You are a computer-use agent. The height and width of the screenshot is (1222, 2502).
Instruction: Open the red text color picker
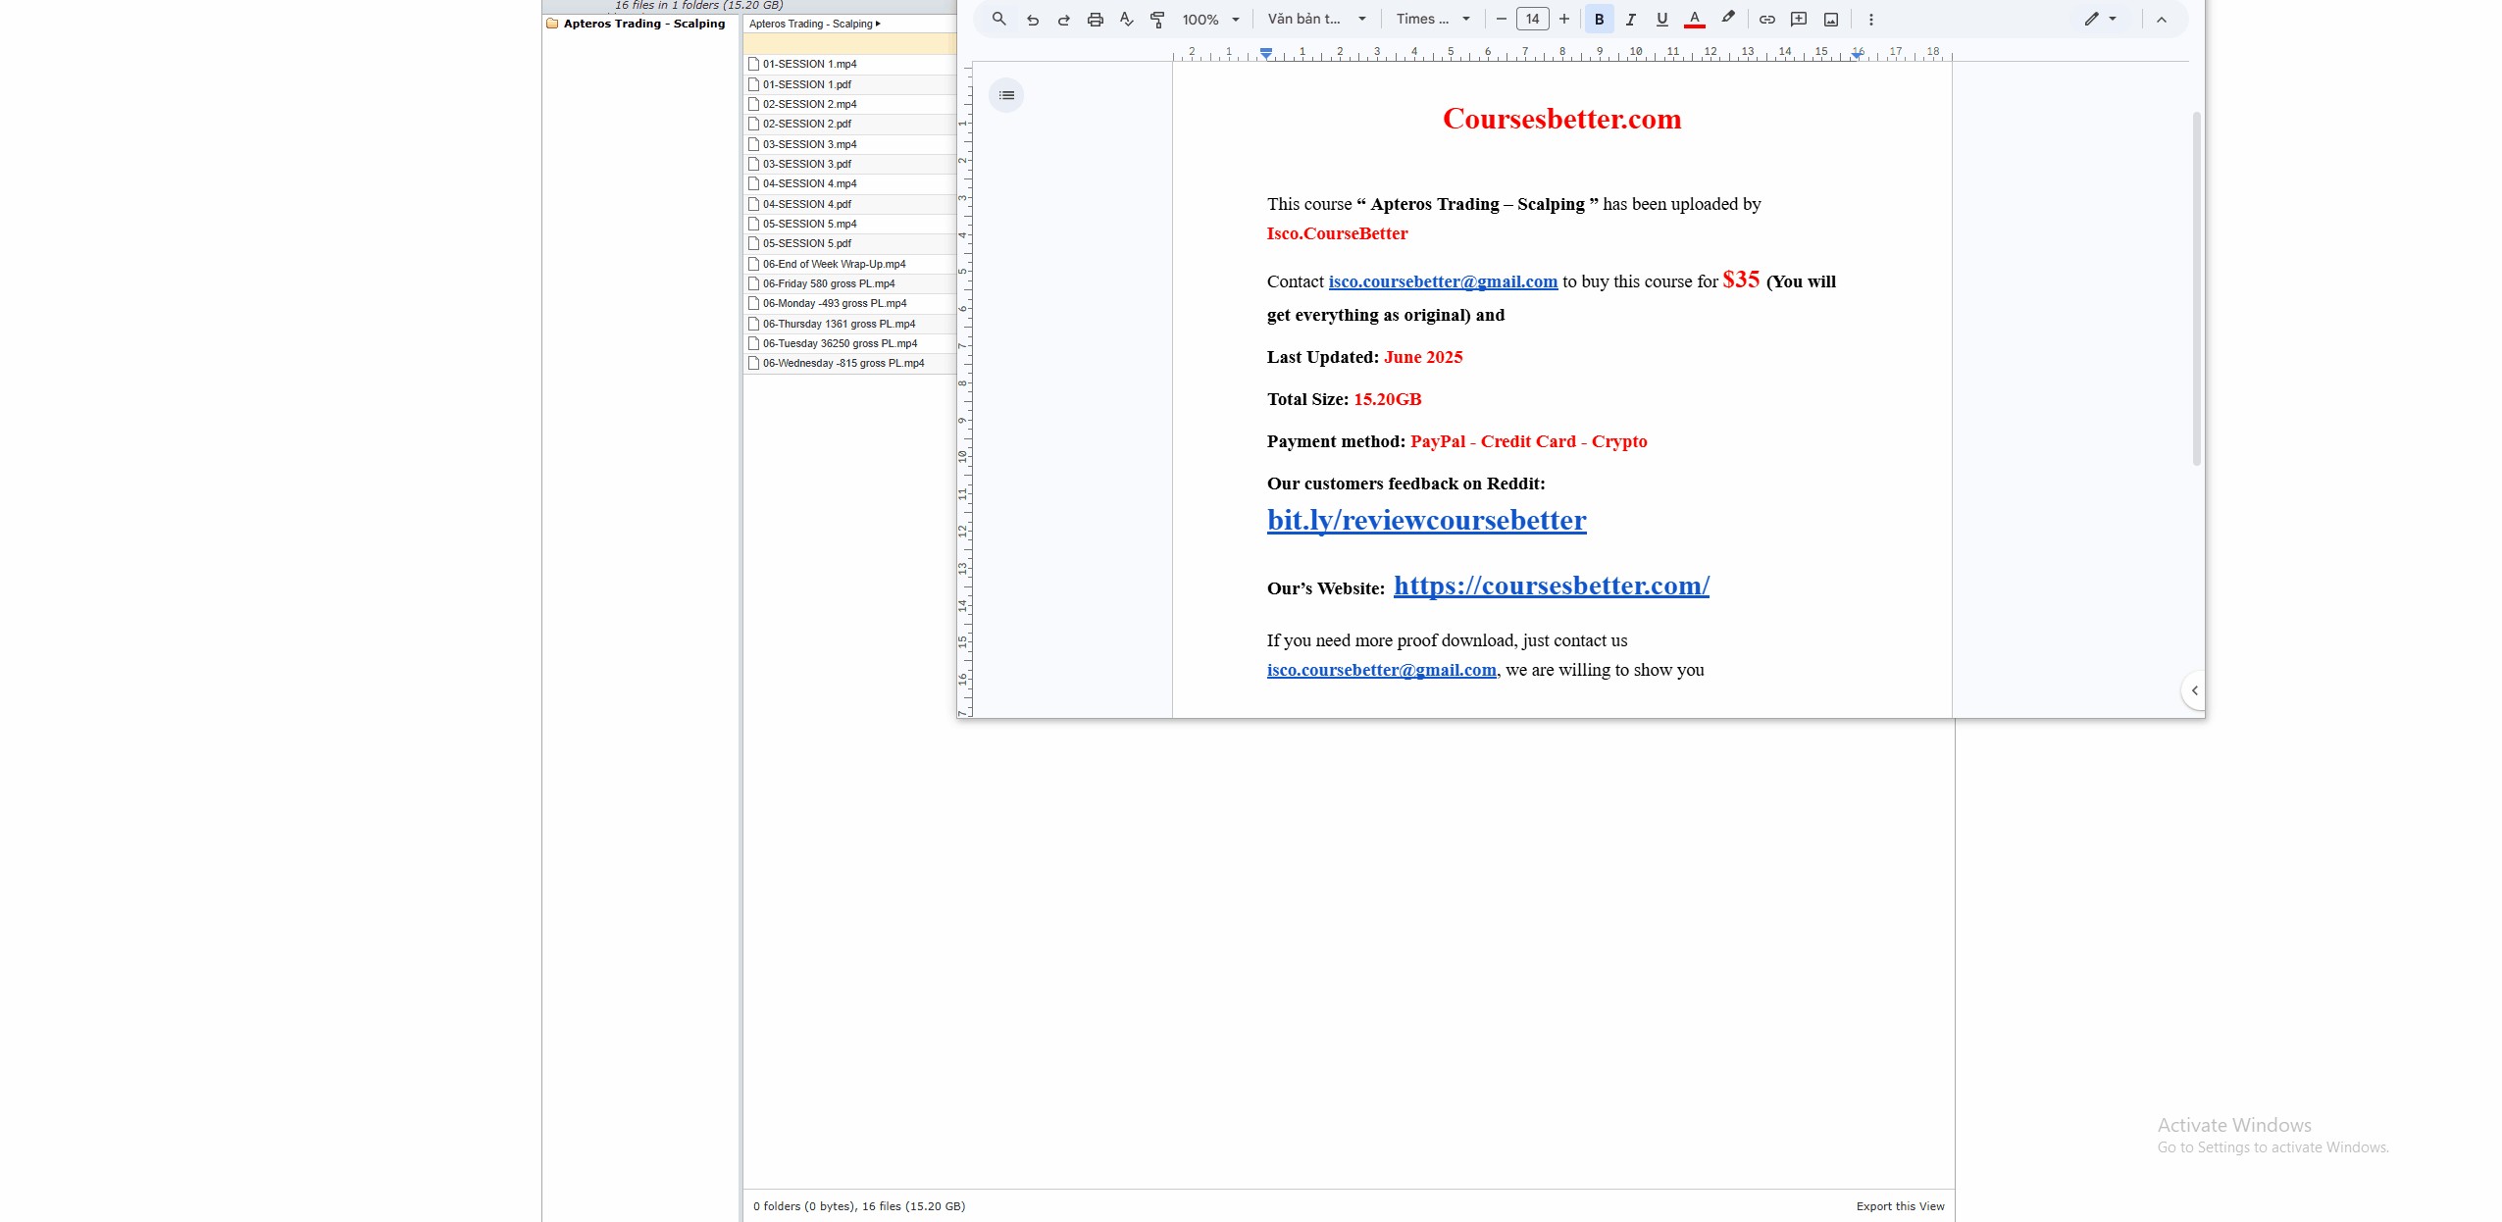click(1694, 20)
